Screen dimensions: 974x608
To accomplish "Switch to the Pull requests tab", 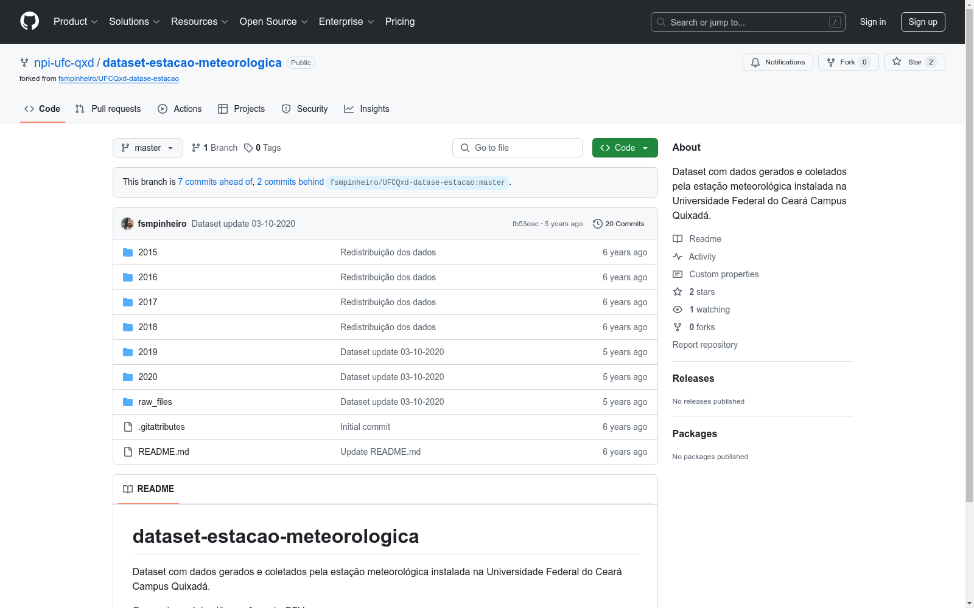I will pyautogui.click(x=108, y=109).
